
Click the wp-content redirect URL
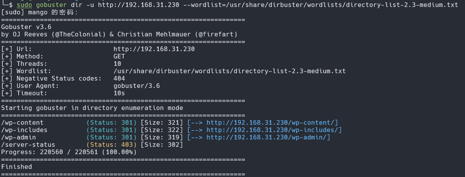pyautogui.click(x=272, y=123)
